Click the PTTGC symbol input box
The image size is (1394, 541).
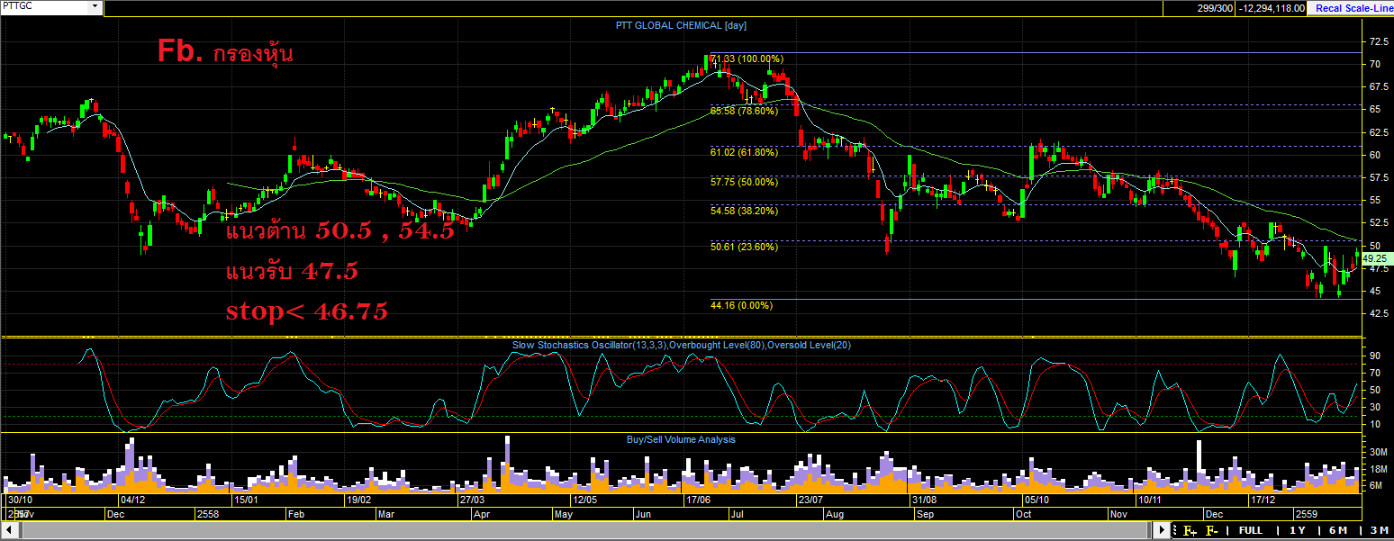point(45,7)
